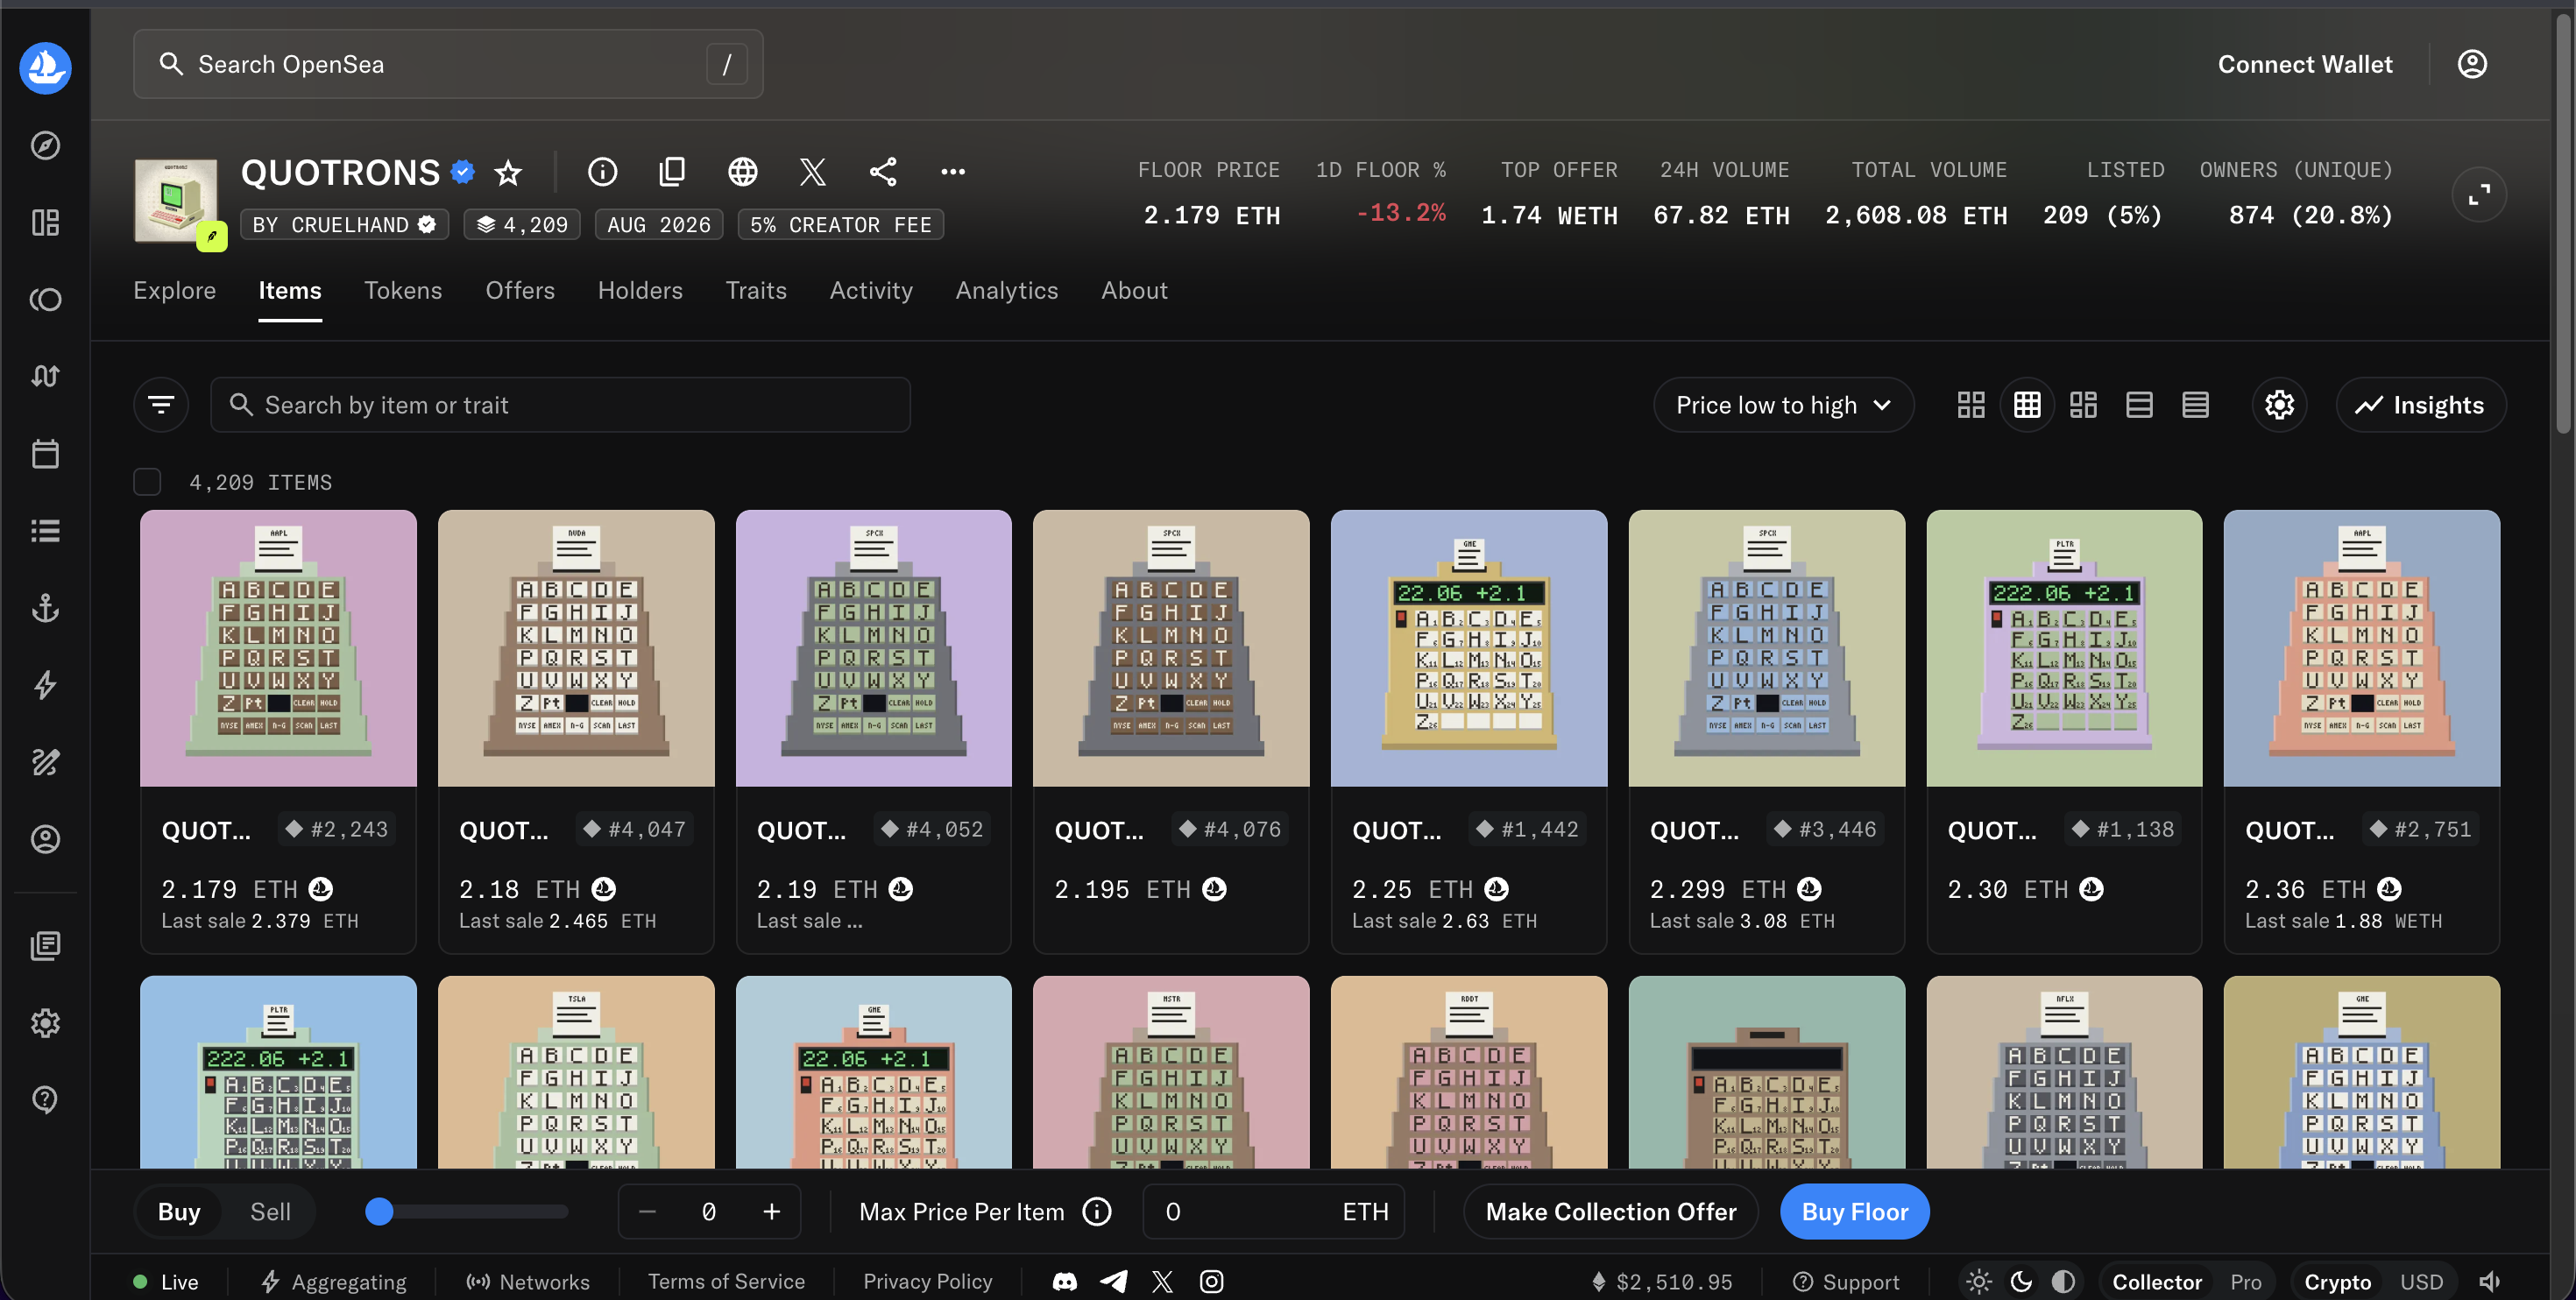
Task: Open the Price low to high sort dropdown
Action: [x=1783, y=404]
